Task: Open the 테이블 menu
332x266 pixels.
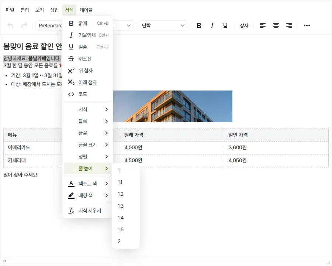Action: click(86, 10)
